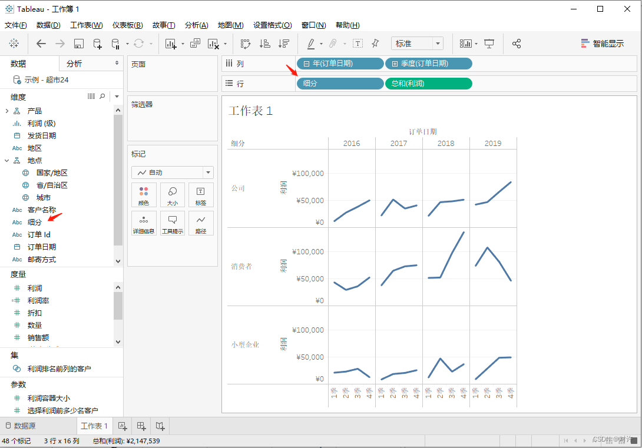Open the Color marks card
Viewport: 642px width, 448px height.
click(144, 195)
